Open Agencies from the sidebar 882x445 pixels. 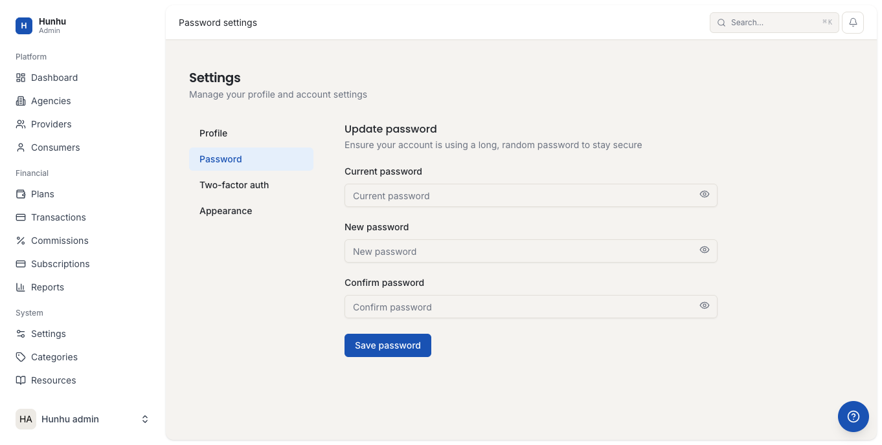[83, 101]
